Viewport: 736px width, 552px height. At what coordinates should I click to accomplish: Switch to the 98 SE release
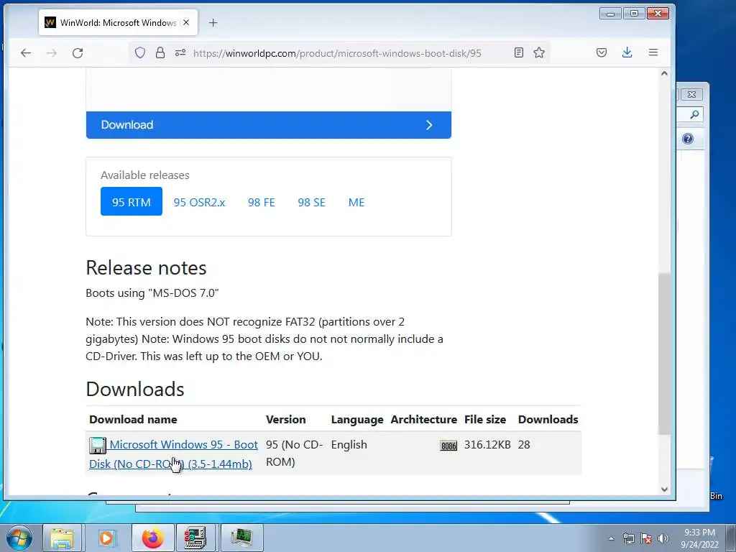pyautogui.click(x=312, y=202)
